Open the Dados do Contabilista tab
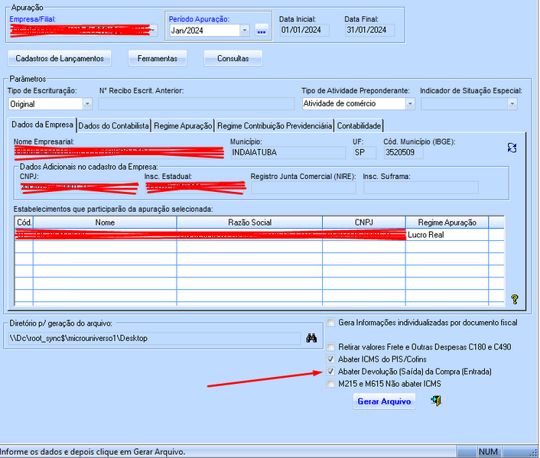This screenshot has width=540, height=458. pos(114,126)
